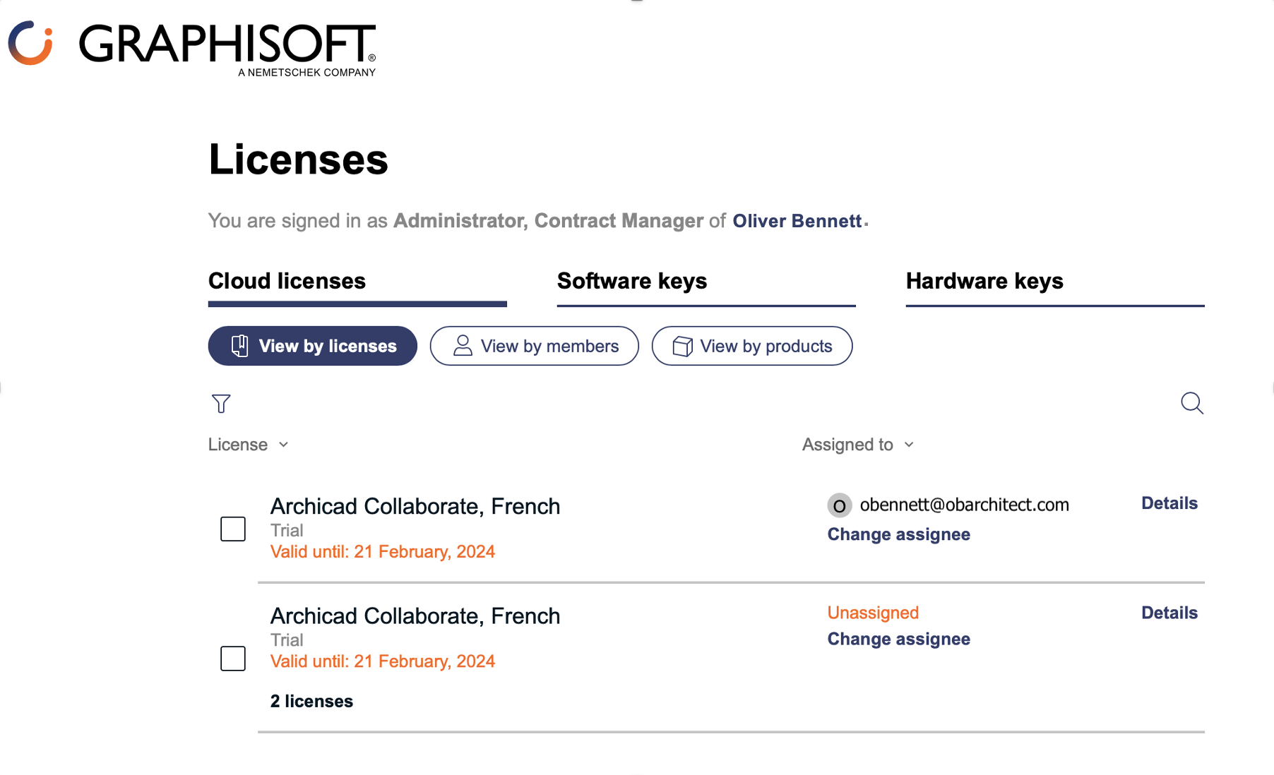Open the filter funnel icon
Image resolution: width=1274 pixels, height=775 pixels.
point(220,403)
